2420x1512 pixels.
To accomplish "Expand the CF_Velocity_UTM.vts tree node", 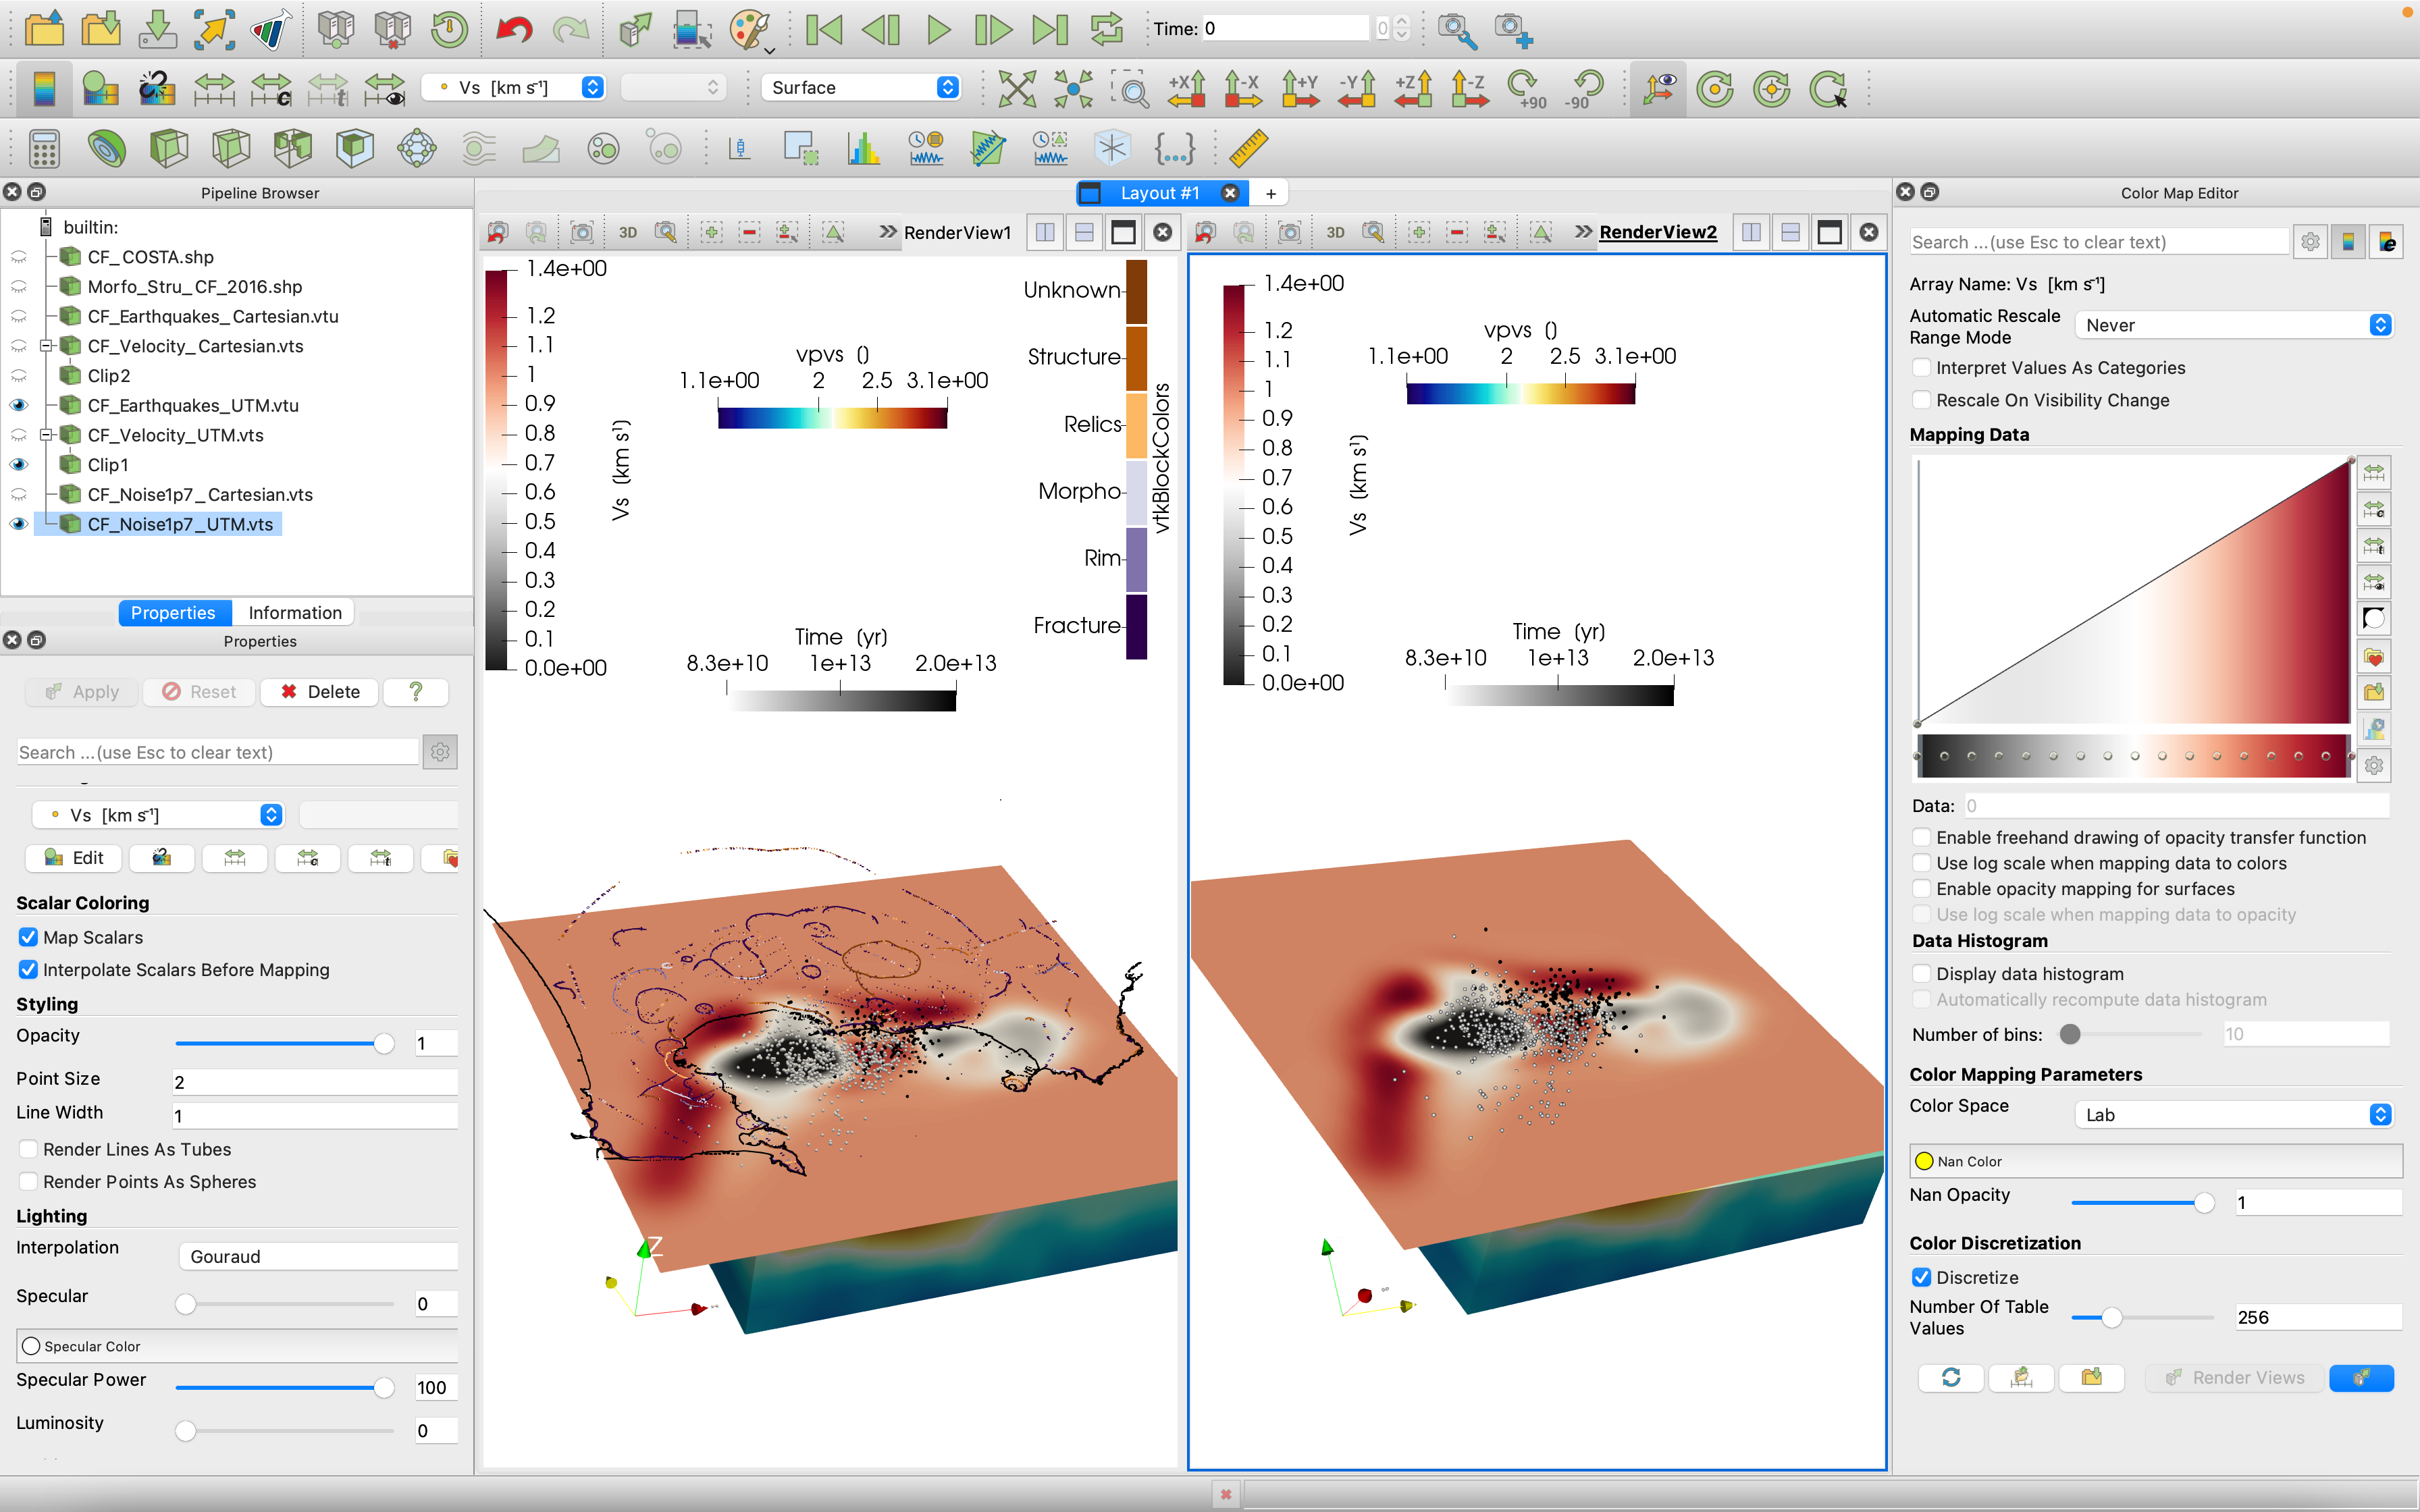I will click(45, 435).
